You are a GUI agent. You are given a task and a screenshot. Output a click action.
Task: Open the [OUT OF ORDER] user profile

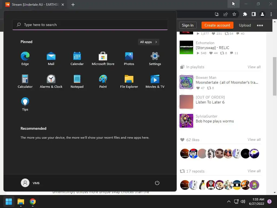(x=210, y=97)
